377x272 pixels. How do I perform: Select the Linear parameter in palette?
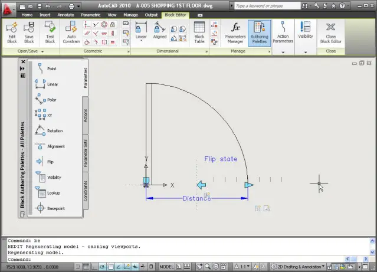(47, 84)
